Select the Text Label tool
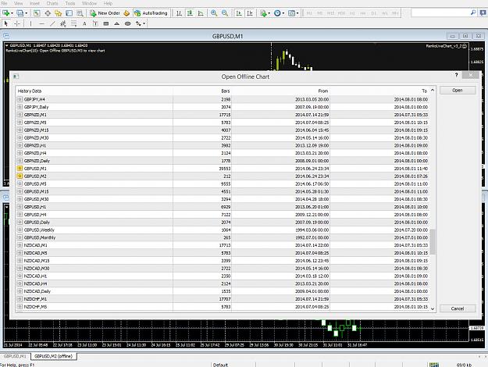 tap(95, 23)
